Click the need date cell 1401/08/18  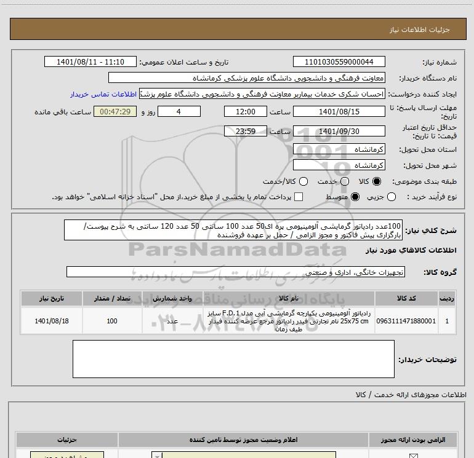click(52, 321)
